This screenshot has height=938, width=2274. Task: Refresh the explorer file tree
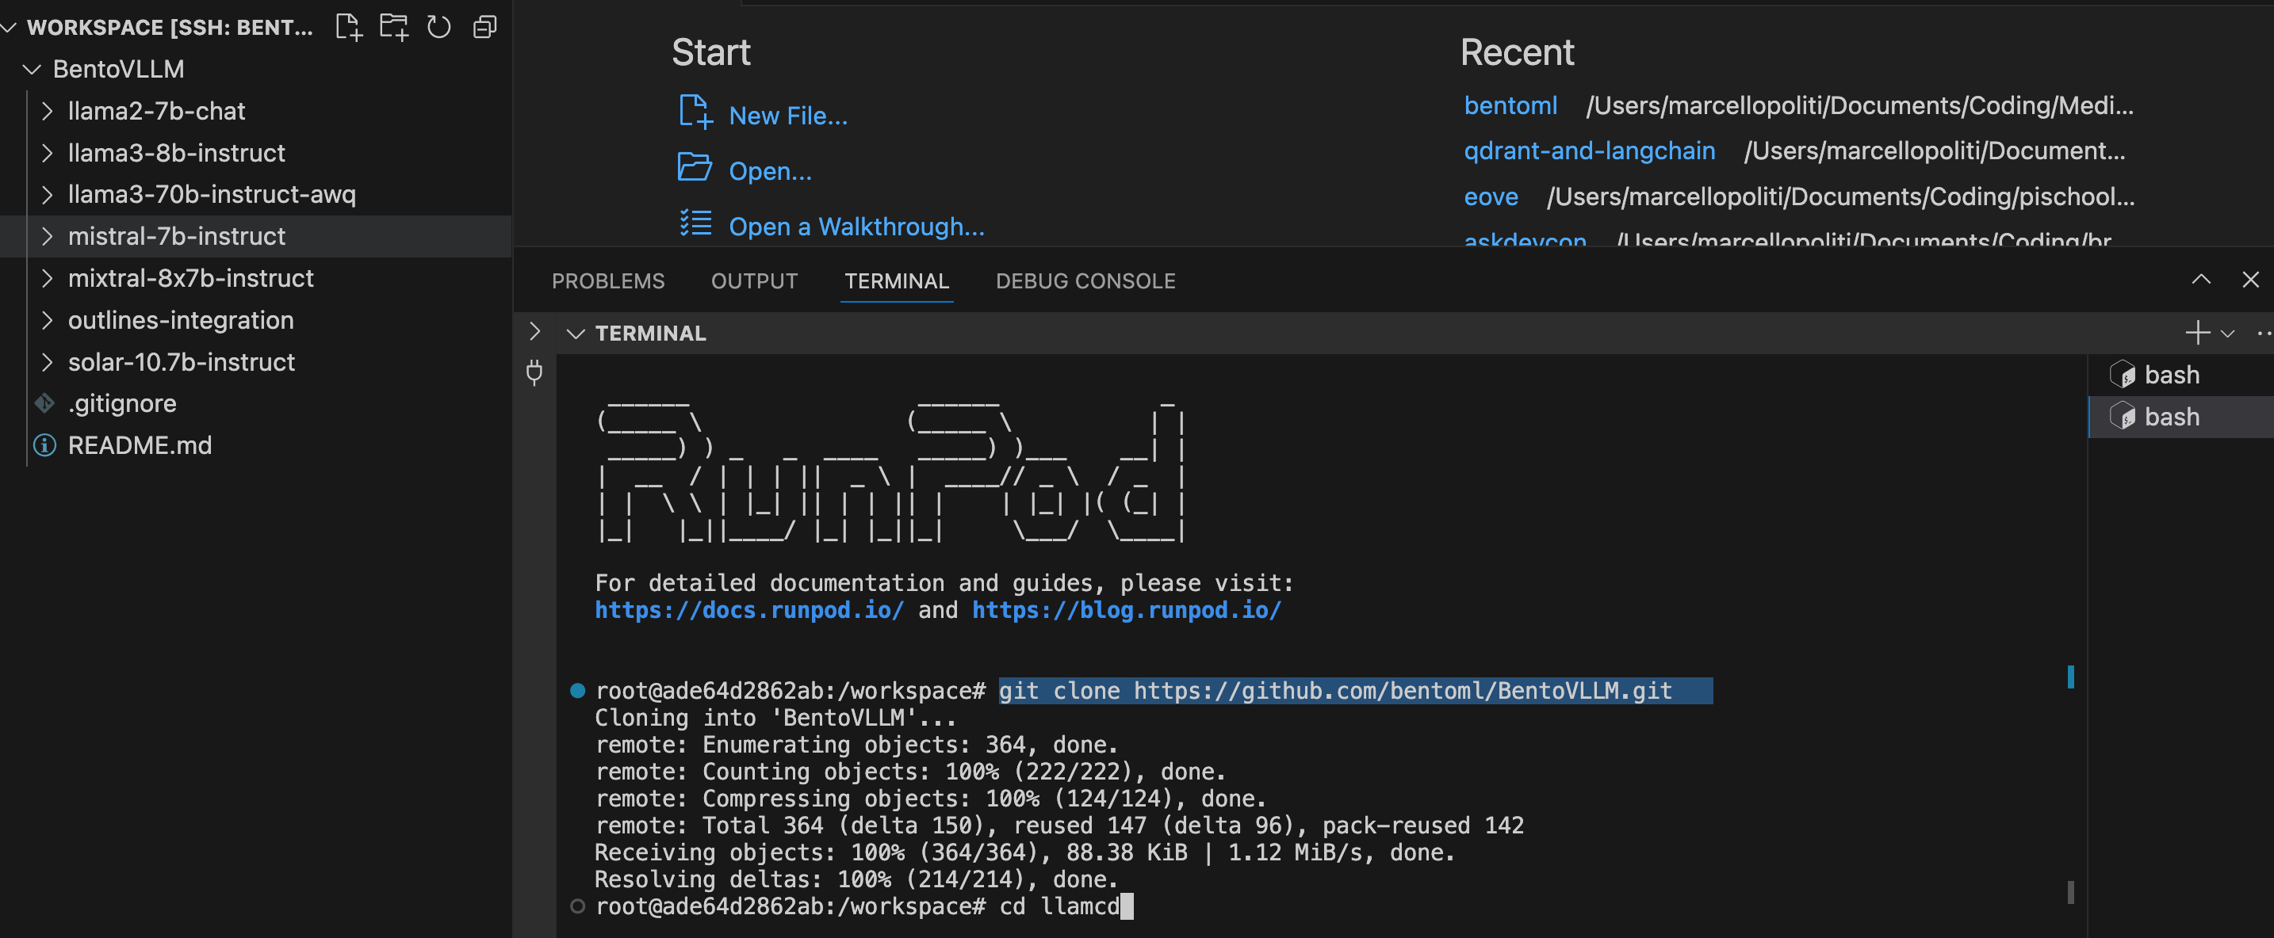(438, 28)
